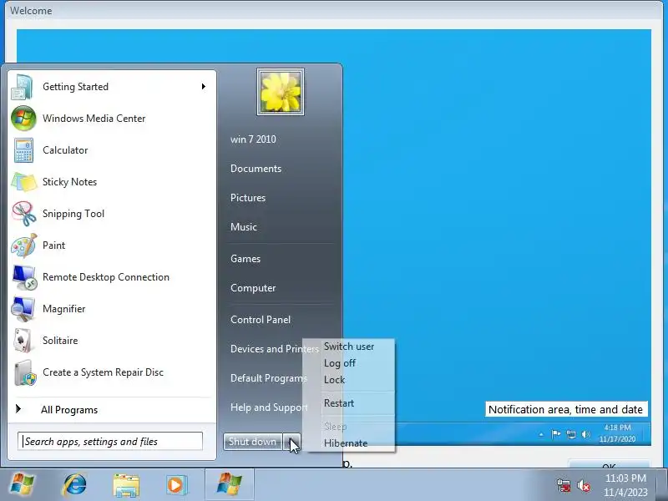Image resolution: width=668 pixels, height=501 pixels.
Task: Click the Search apps, settings and files box
Action: tap(110, 441)
